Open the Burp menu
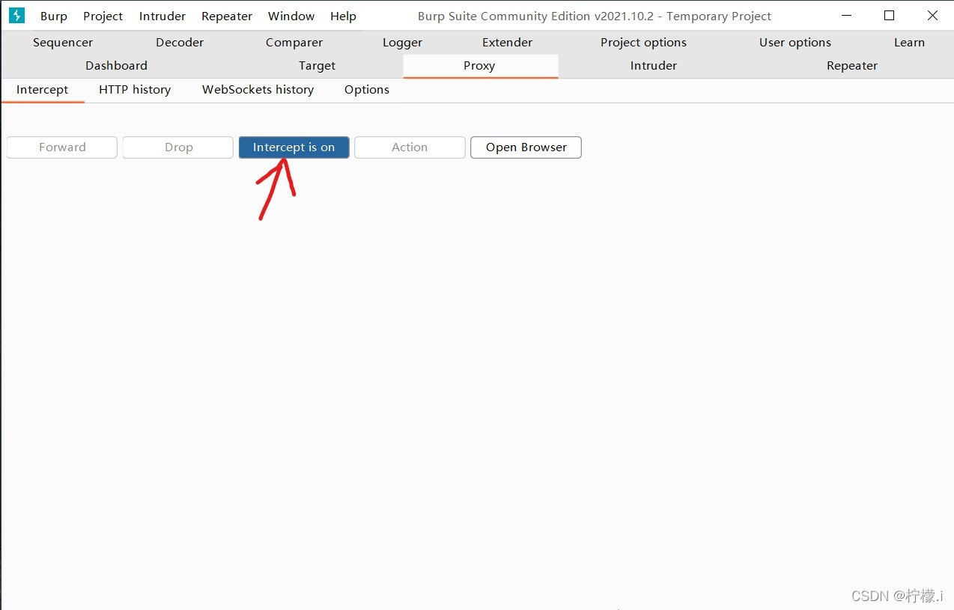The image size is (954, 610). pyautogui.click(x=54, y=16)
